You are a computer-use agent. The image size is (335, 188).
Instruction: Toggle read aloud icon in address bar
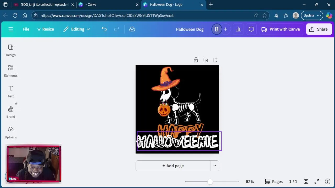[x=256, y=15]
